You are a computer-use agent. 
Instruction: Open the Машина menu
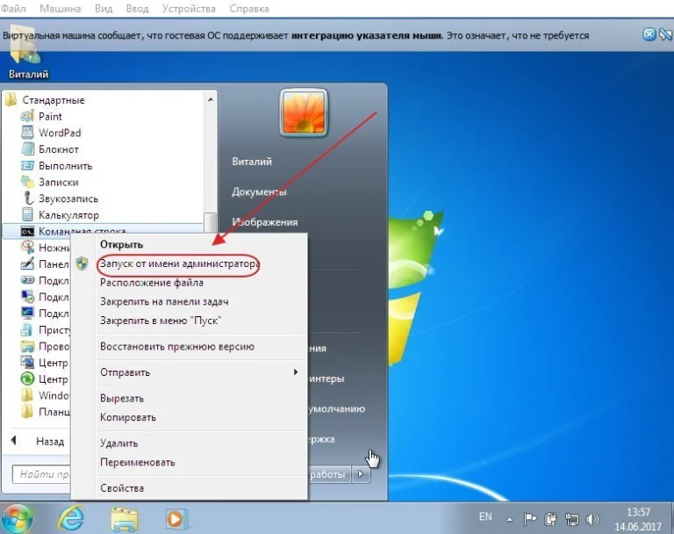(61, 9)
